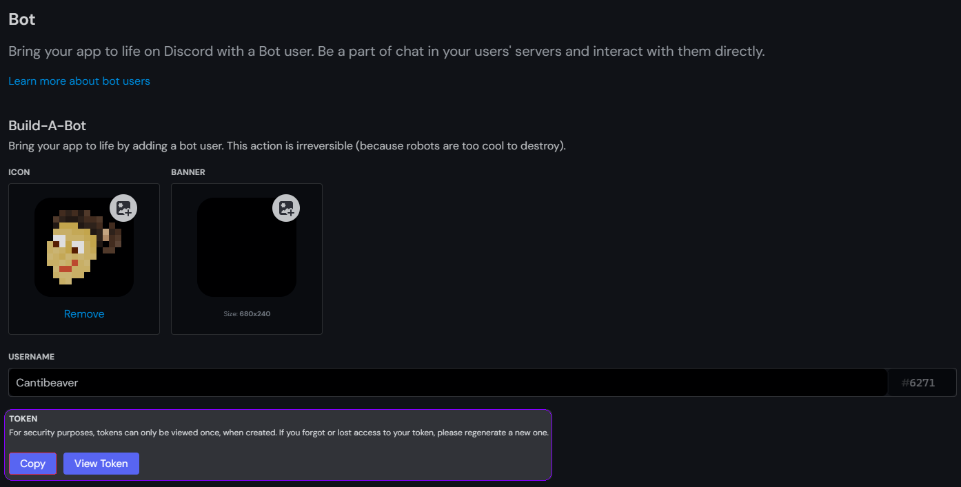Image resolution: width=961 pixels, height=487 pixels.
Task: Remove the bot icon via Remove link
Action: pyautogui.click(x=84, y=314)
